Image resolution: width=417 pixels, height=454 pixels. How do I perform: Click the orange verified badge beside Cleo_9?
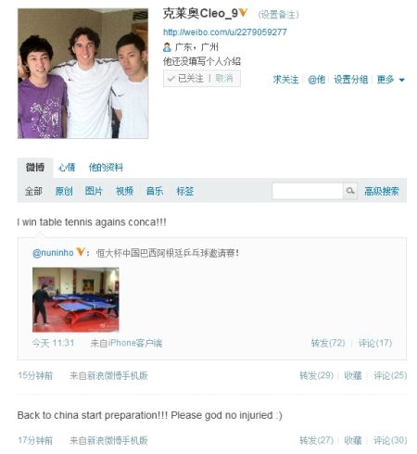tap(243, 13)
